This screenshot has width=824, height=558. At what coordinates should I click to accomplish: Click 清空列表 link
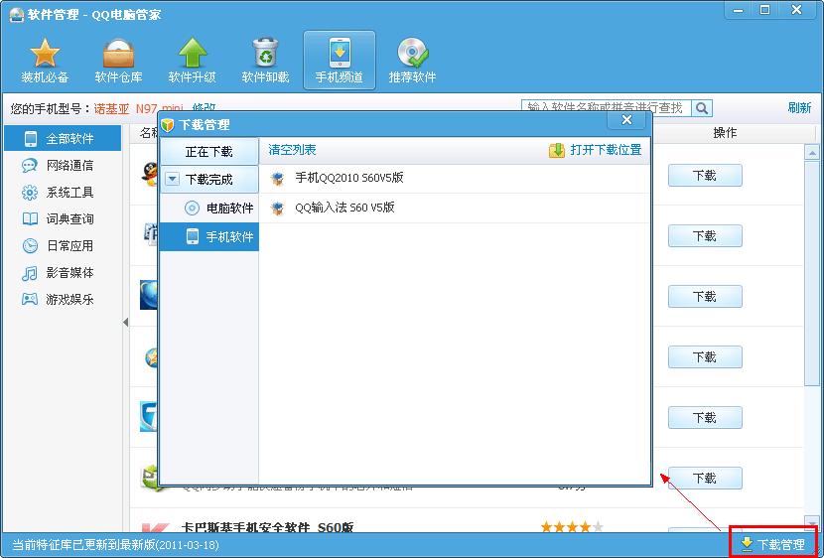click(x=292, y=150)
